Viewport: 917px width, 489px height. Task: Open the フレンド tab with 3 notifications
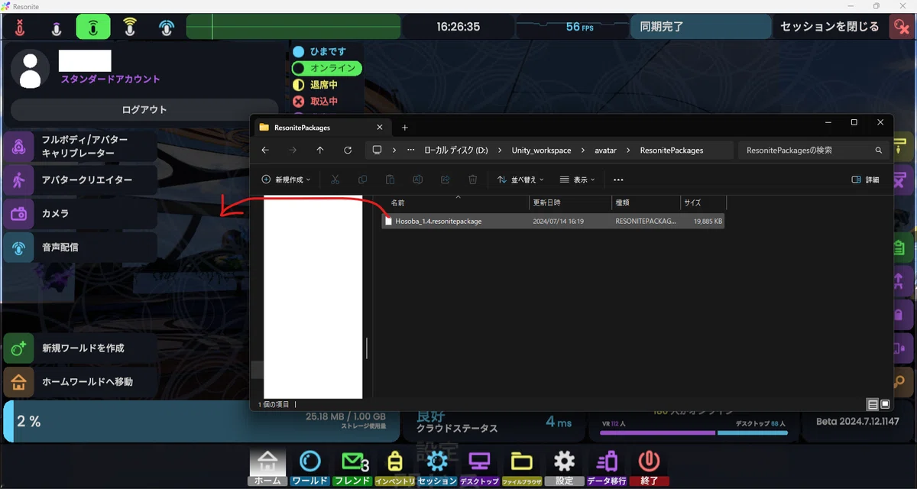coord(352,467)
